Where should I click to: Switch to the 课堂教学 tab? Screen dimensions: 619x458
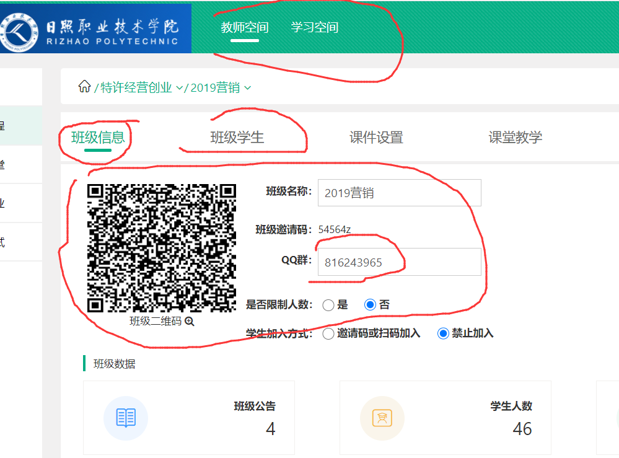coord(515,138)
